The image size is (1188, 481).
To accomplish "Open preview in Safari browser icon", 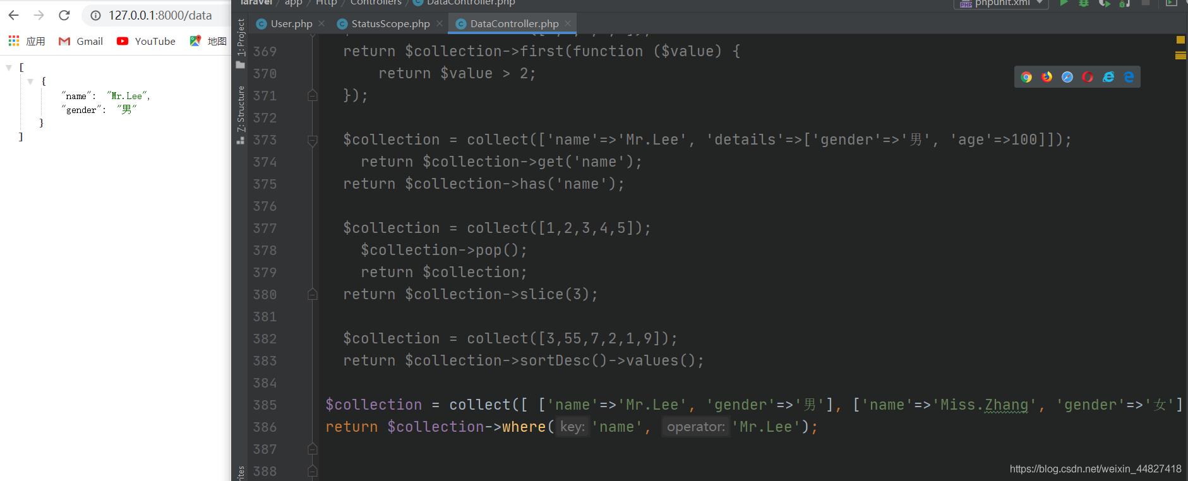I will tap(1067, 77).
